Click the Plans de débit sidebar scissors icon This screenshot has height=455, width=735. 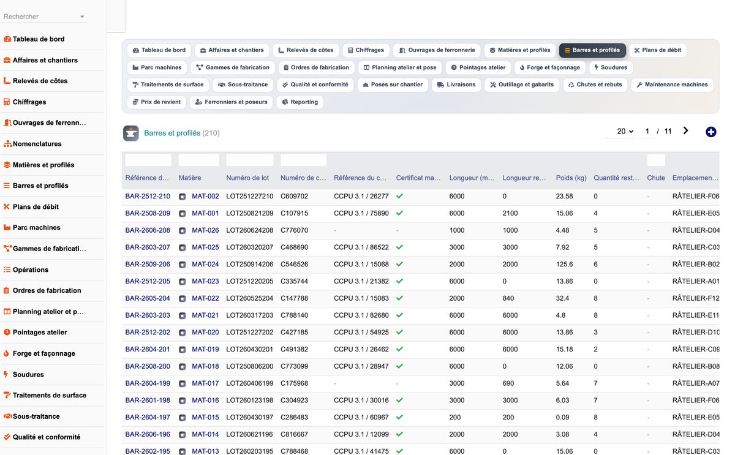[7, 206]
